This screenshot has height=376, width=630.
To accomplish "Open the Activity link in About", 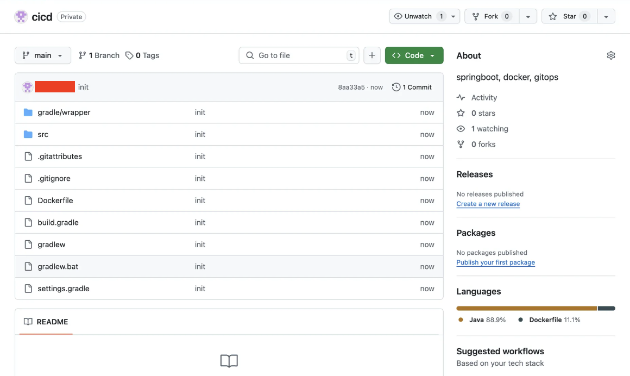I will (484, 97).
